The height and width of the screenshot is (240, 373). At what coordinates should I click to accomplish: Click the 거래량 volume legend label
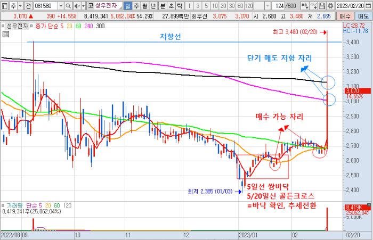(x=14, y=205)
